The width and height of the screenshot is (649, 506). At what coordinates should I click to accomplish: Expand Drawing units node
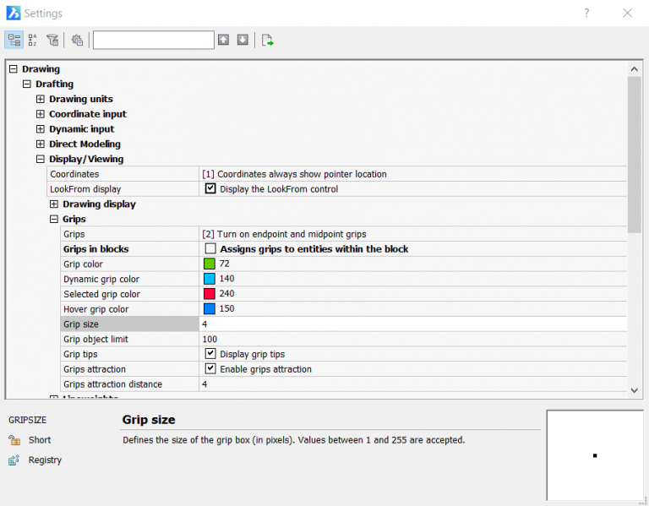[x=41, y=99]
